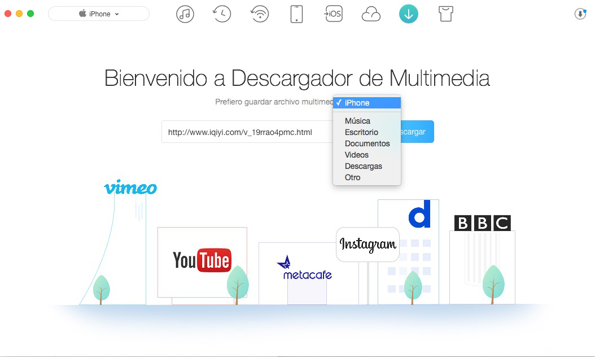595x357 pixels.
Task: Open the iCloud manager cloud icon
Action: click(371, 15)
